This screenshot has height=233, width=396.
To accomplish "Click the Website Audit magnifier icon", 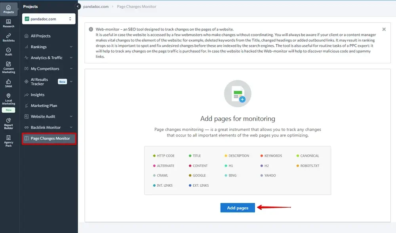I will click(x=26, y=116).
